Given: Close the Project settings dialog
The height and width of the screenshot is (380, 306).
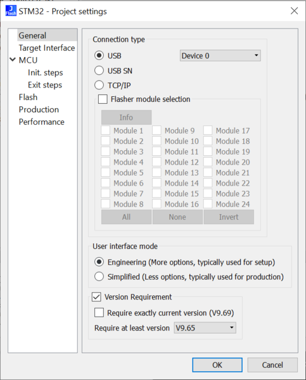Looking at the screenshot, I should pos(294,11).
